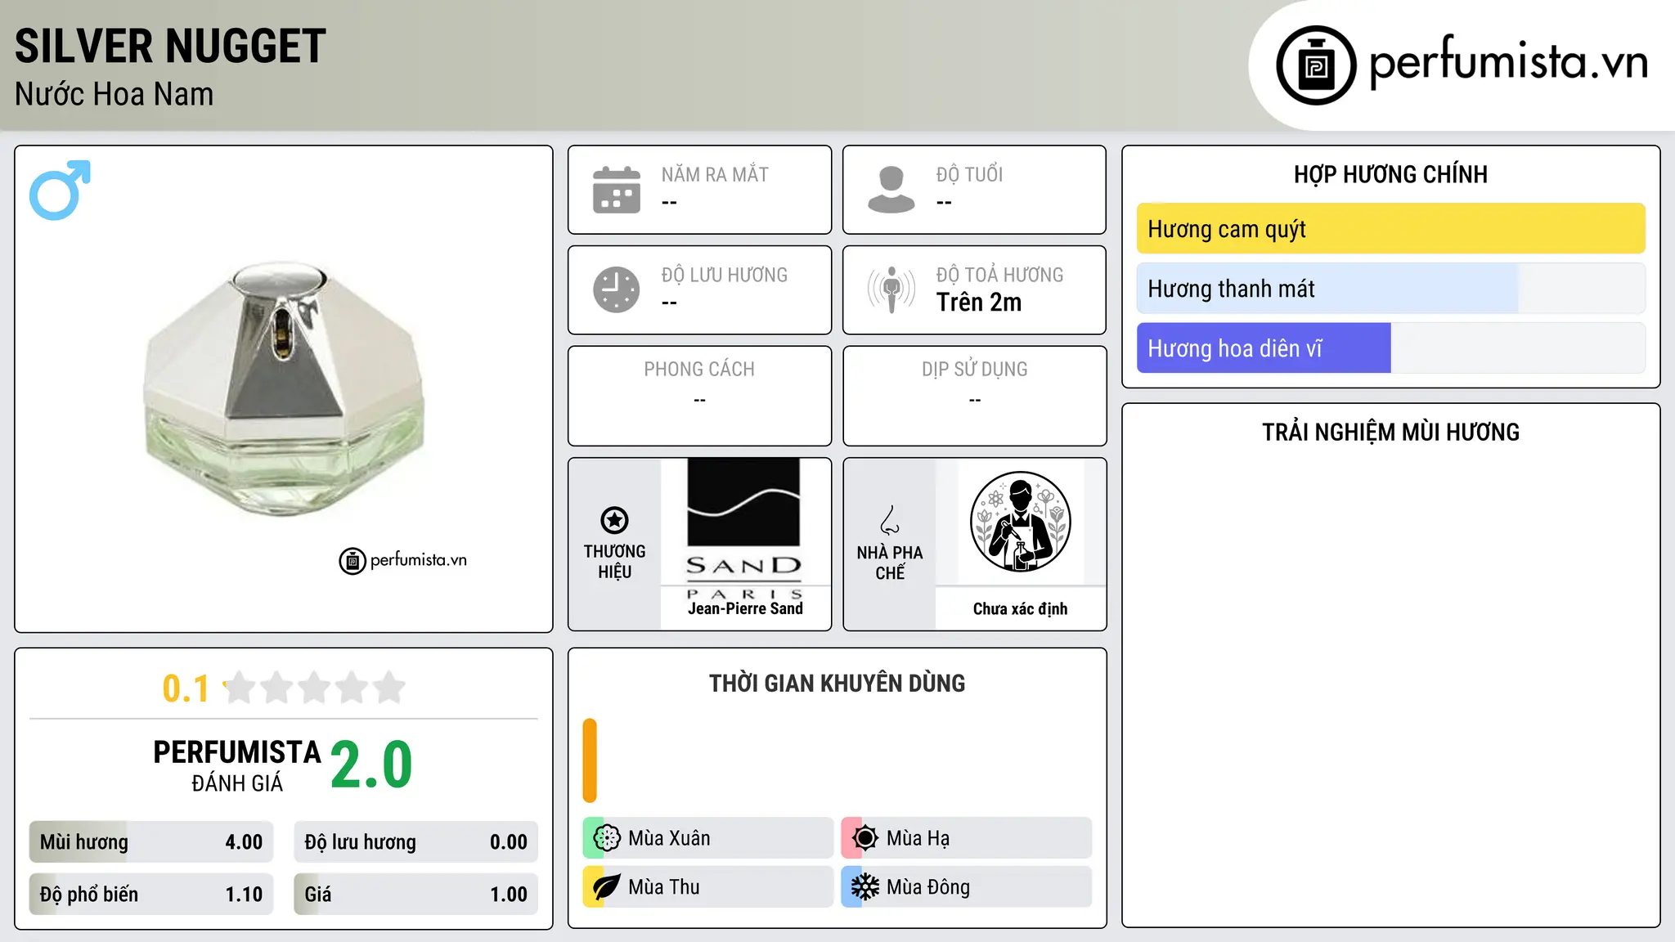Image resolution: width=1675 pixels, height=942 pixels.
Task: Click the Độ lưu hương 0.00 score
Action: pos(416,842)
